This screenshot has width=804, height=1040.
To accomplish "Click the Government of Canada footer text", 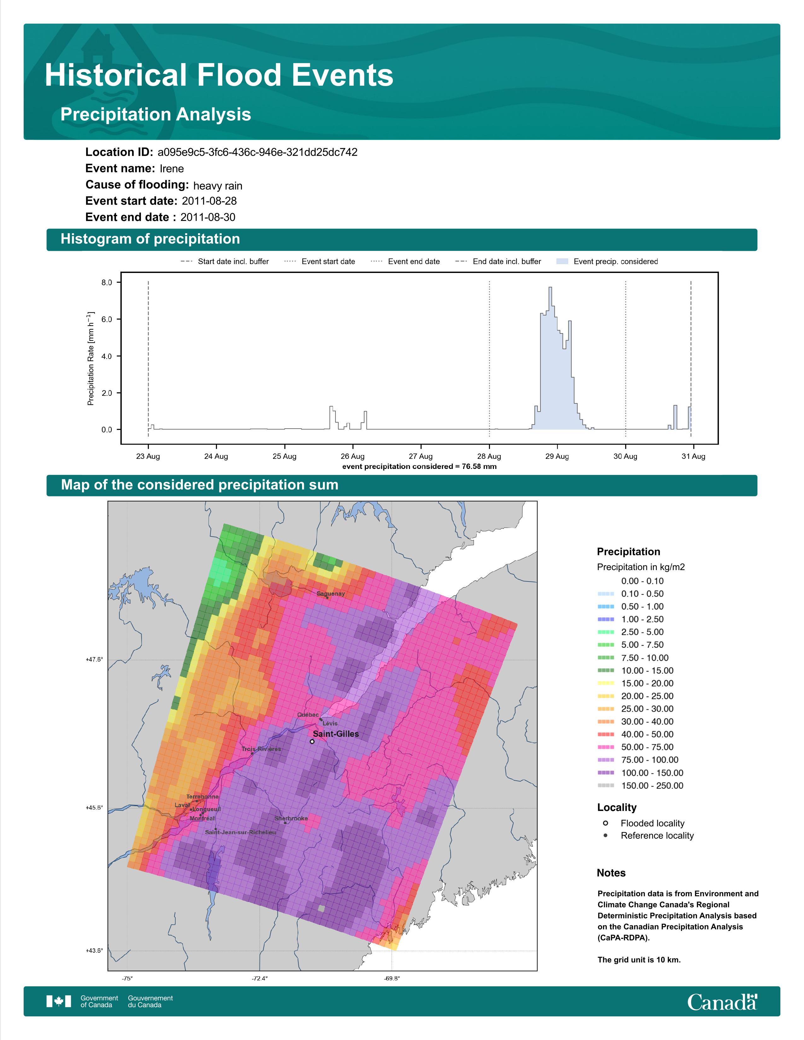I will click(99, 1001).
